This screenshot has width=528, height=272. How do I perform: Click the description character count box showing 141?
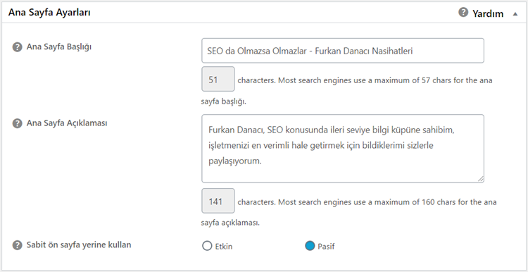pyautogui.click(x=218, y=201)
